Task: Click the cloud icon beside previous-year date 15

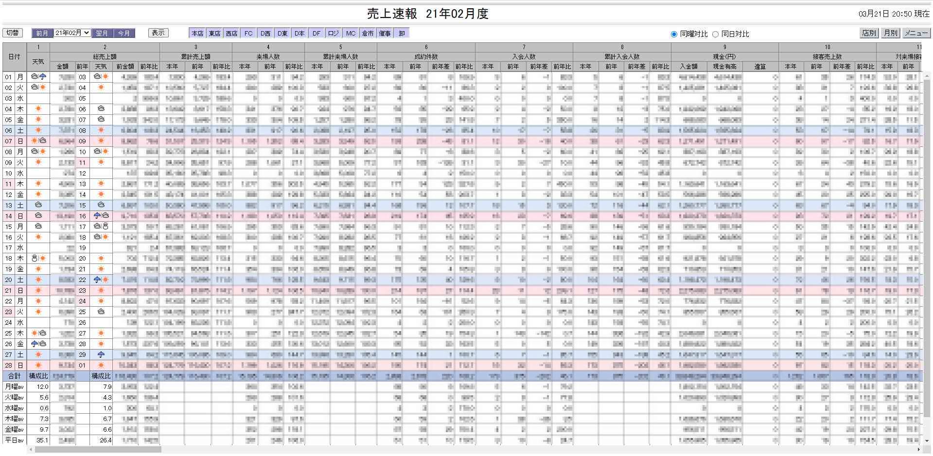Action: (101, 205)
